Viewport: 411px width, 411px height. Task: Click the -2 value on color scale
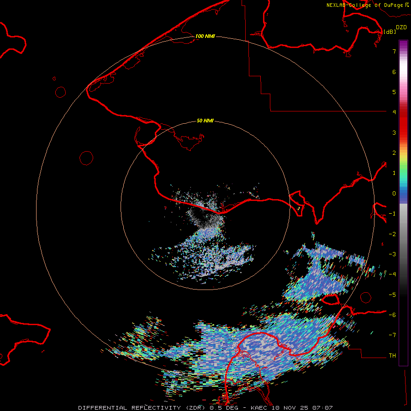tap(392, 234)
